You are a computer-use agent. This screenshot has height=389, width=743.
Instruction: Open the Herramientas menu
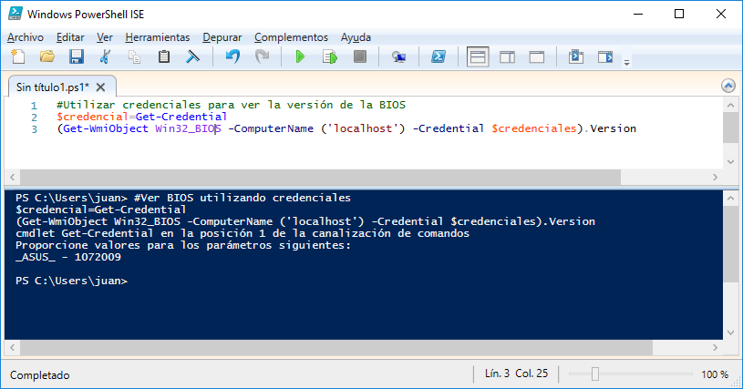coord(158,37)
